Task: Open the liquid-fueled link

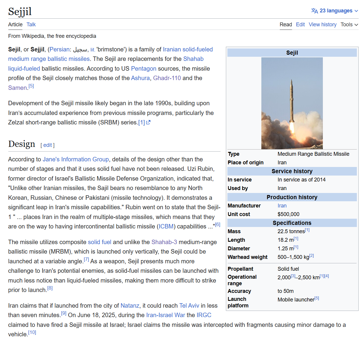Action: 24,69
